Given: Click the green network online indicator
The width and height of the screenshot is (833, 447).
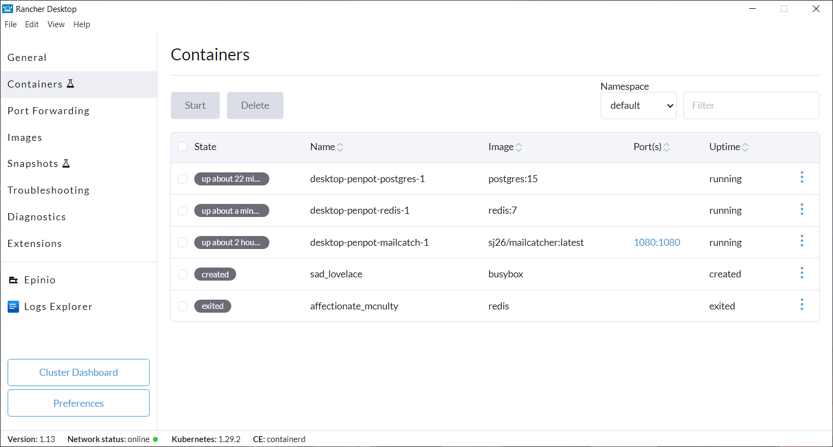Looking at the screenshot, I should click(x=156, y=439).
